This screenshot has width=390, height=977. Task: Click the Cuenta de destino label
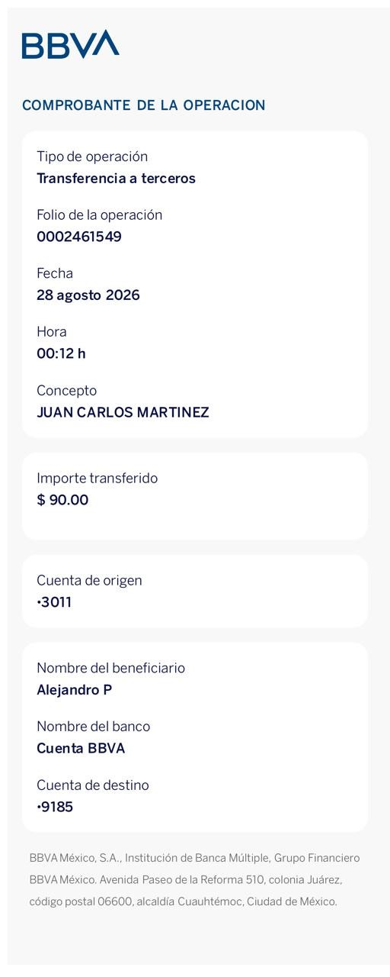pos(93,785)
